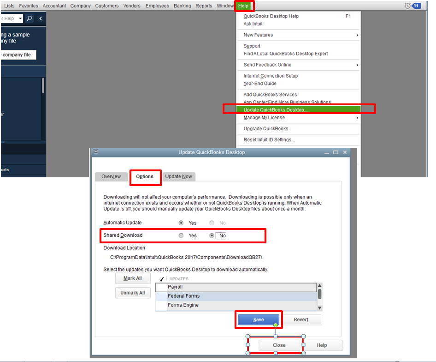Open the Company menu
Viewport: 436px width, 362px height.
(80, 6)
